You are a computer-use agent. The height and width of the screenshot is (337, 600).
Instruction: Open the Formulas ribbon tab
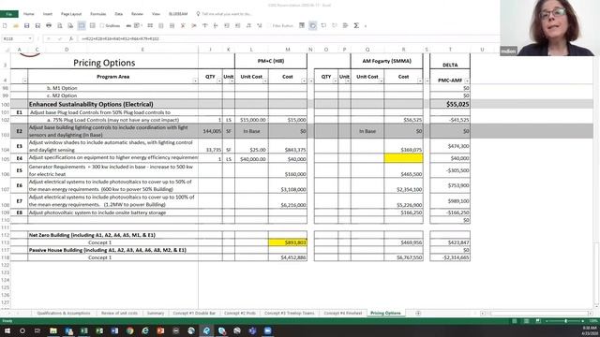pos(97,14)
